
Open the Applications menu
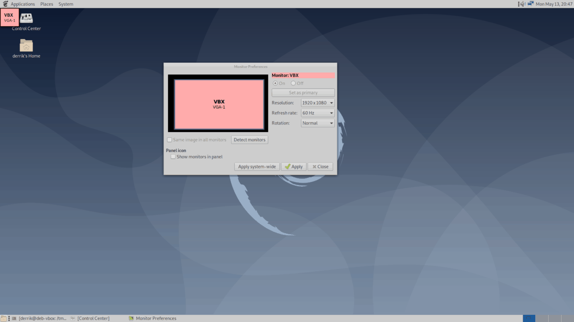(x=22, y=4)
